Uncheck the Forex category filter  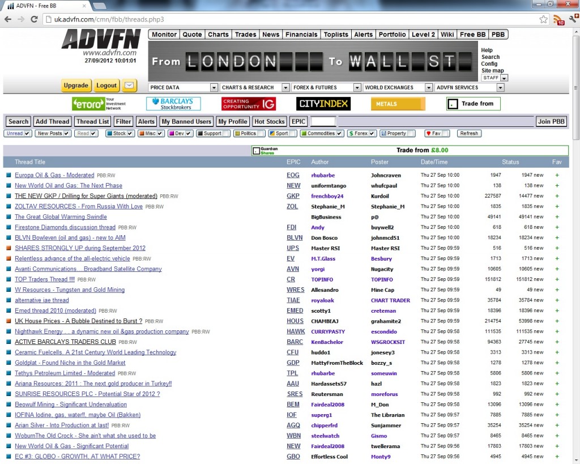coord(372,134)
